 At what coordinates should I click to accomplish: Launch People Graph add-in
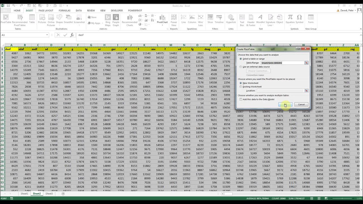[x=116, y=20]
